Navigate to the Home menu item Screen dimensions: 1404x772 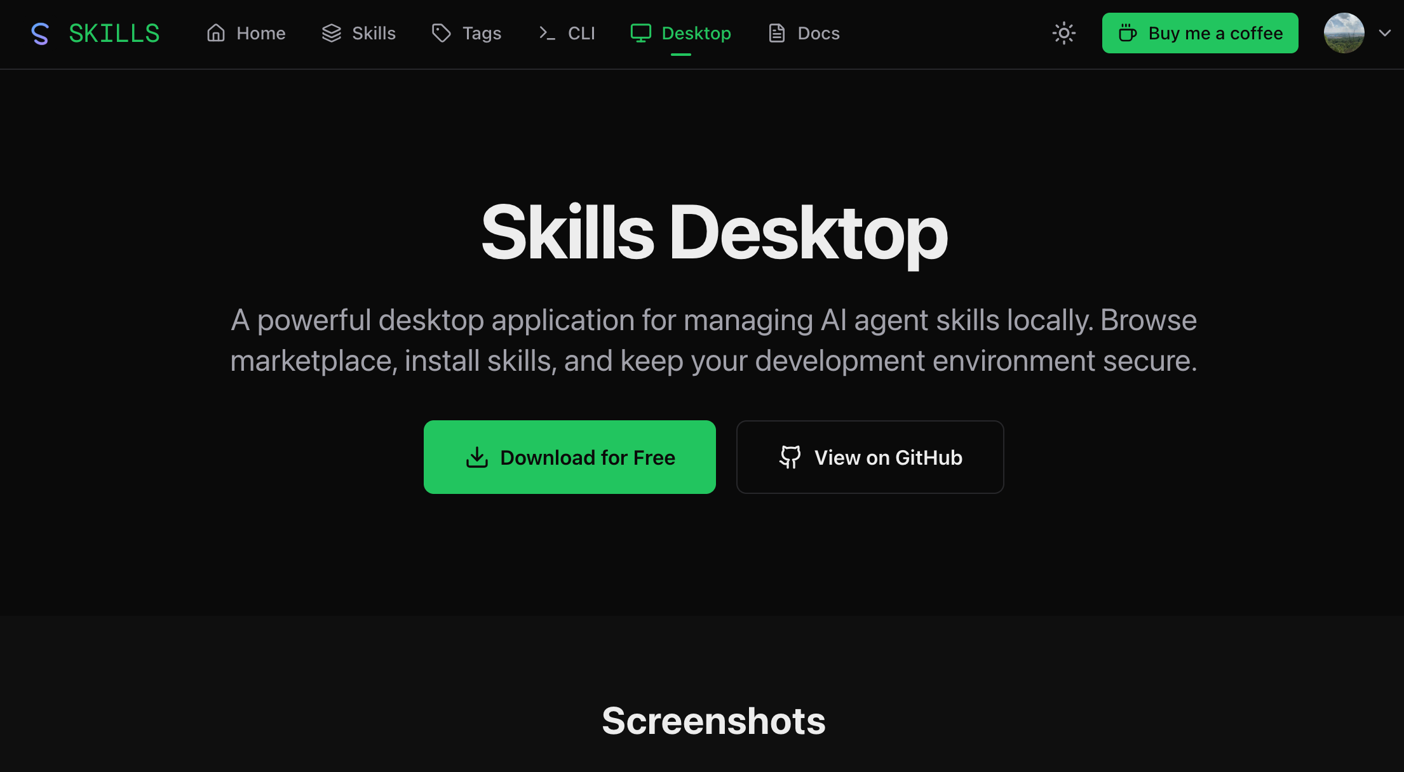click(x=260, y=33)
